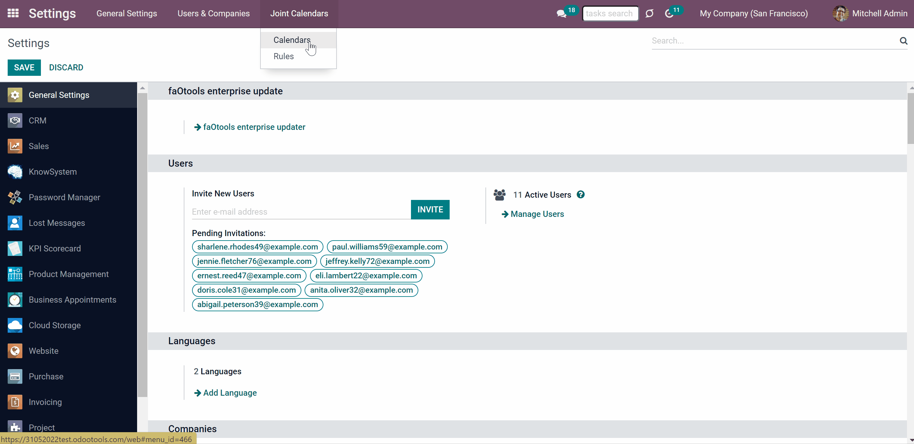The image size is (914, 444).
Task: Click the sidebar scrollbar up arrow
Action: (142, 88)
